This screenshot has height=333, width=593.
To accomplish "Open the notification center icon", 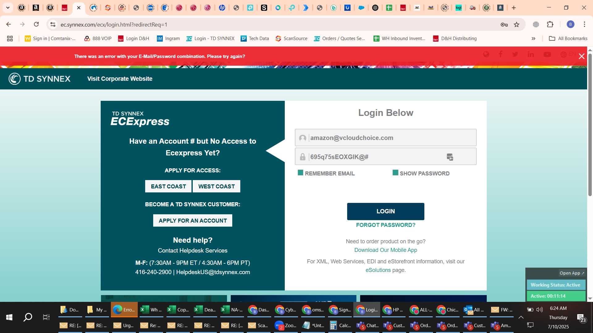I will (581, 318).
